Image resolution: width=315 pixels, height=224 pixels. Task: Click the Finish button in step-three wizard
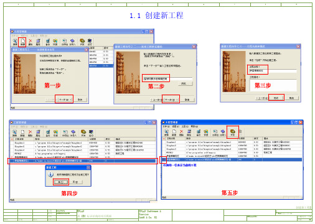click(x=276, y=98)
